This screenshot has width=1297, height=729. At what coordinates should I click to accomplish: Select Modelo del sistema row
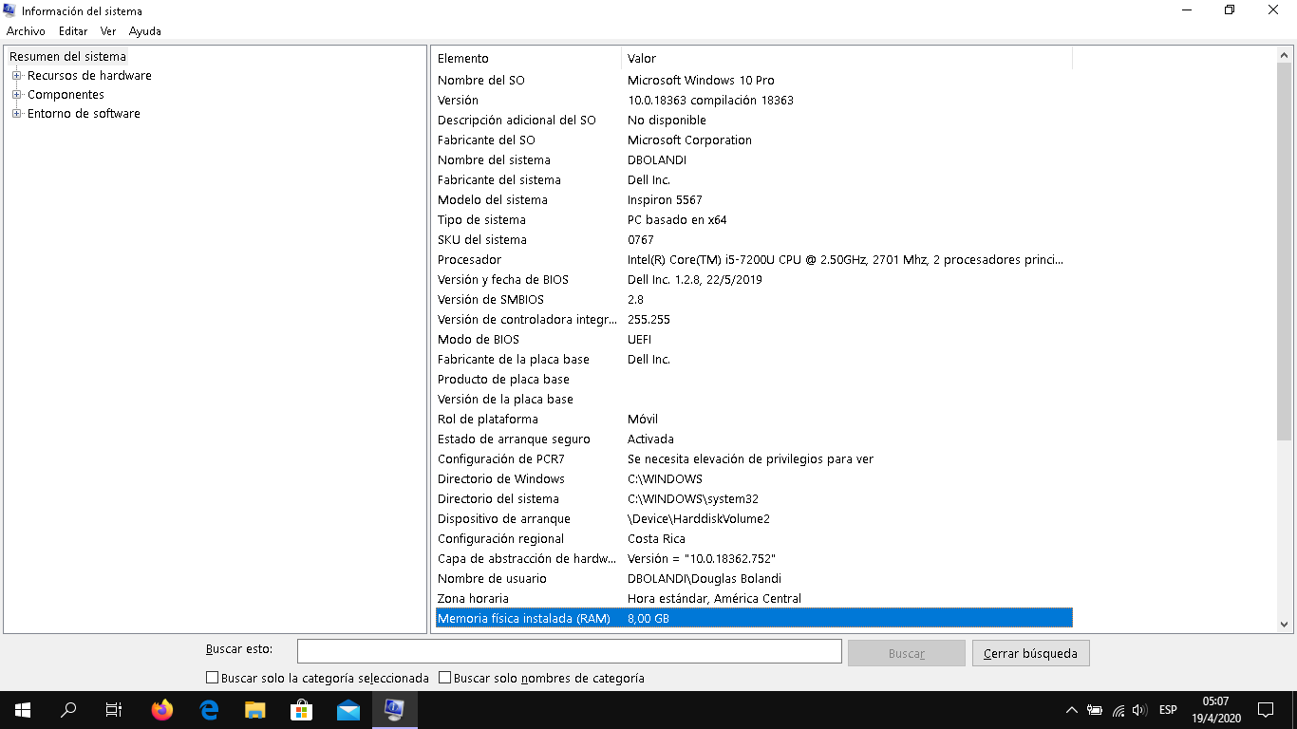click(754, 200)
